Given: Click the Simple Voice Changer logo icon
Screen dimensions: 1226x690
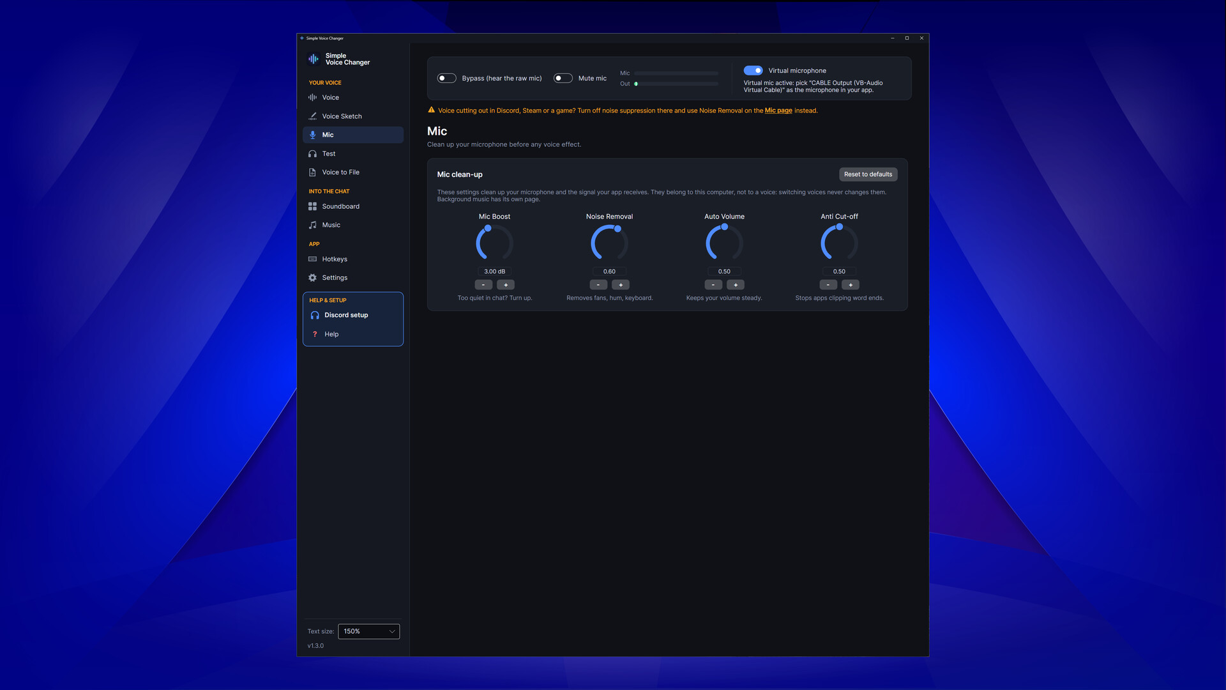Looking at the screenshot, I should click(314, 59).
